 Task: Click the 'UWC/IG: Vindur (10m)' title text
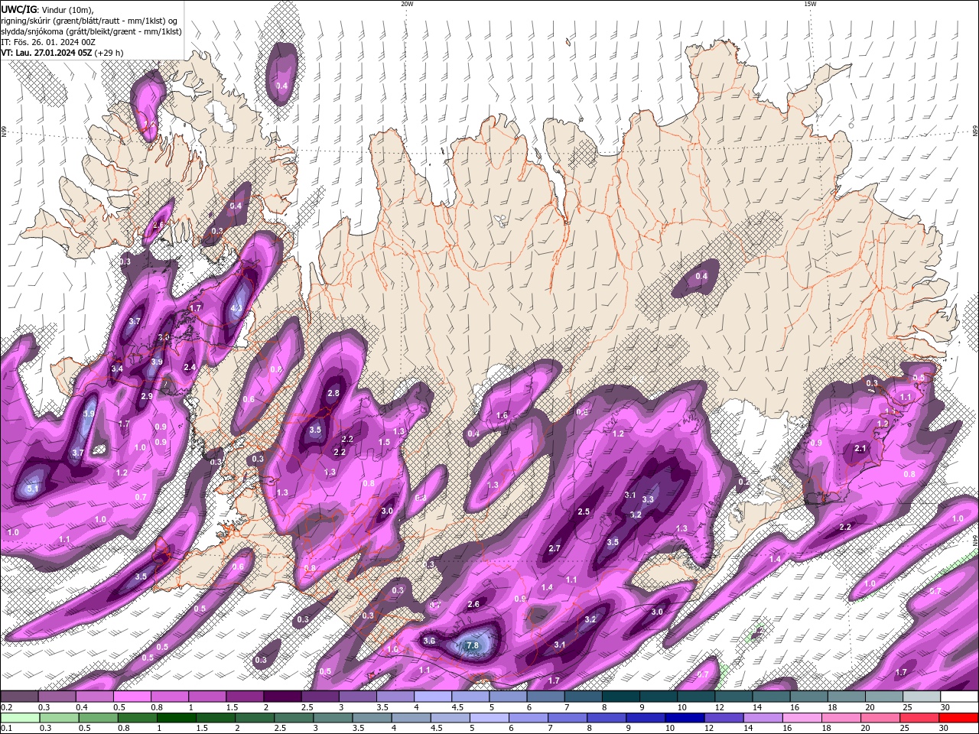[46, 9]
